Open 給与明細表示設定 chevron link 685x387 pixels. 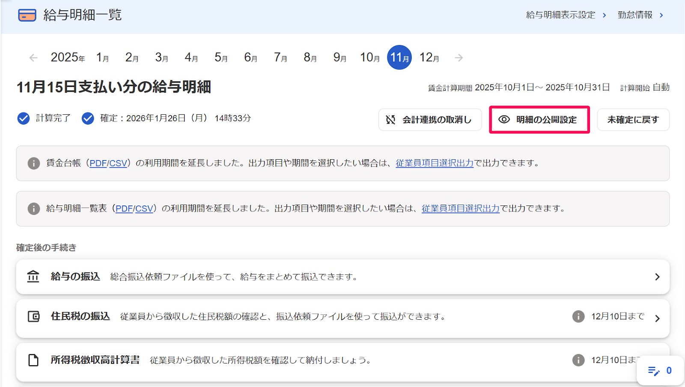click(x=566, y=15)
